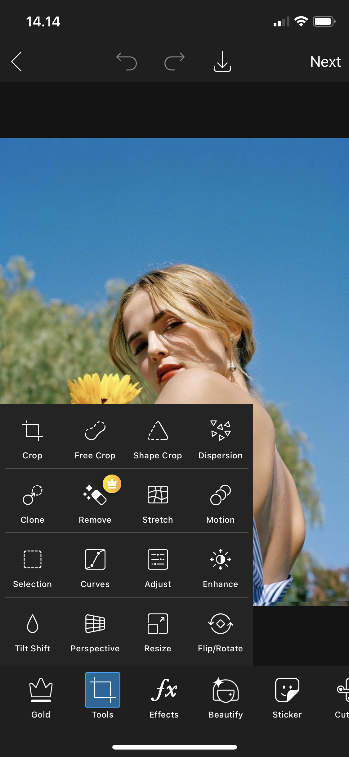Open the Curves editor
This screenshot has width=349, height=757.
click(95, 568)
